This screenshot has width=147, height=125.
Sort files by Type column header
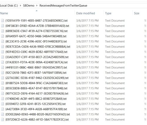pyautogui.click(x=108, y=13)
